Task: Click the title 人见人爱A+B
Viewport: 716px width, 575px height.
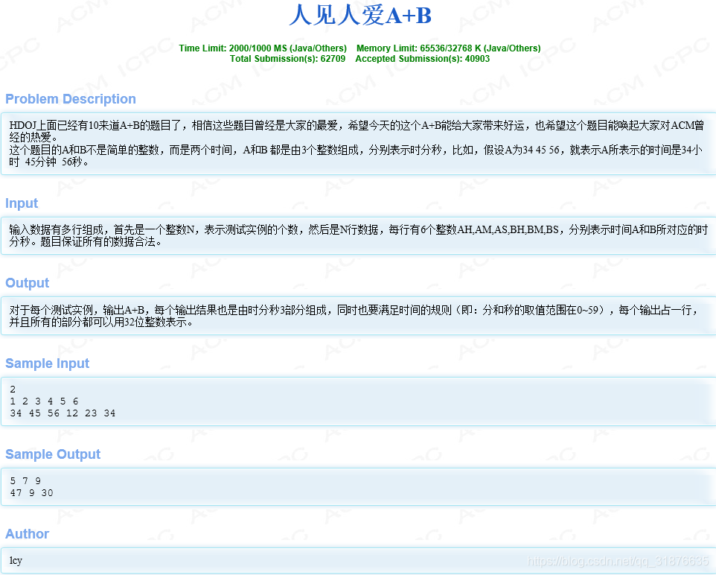Action: 359,15
